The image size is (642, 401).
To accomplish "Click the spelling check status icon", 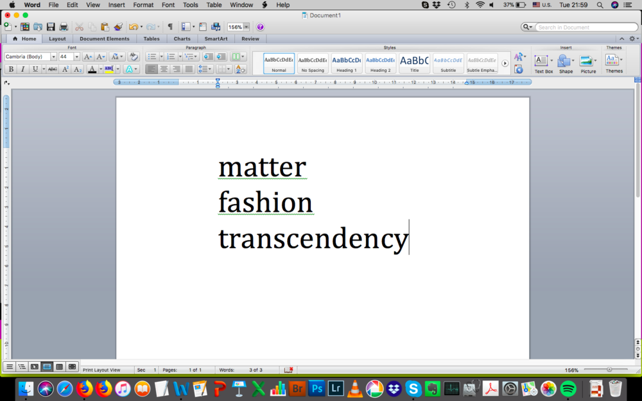I will tap(289, 370).
